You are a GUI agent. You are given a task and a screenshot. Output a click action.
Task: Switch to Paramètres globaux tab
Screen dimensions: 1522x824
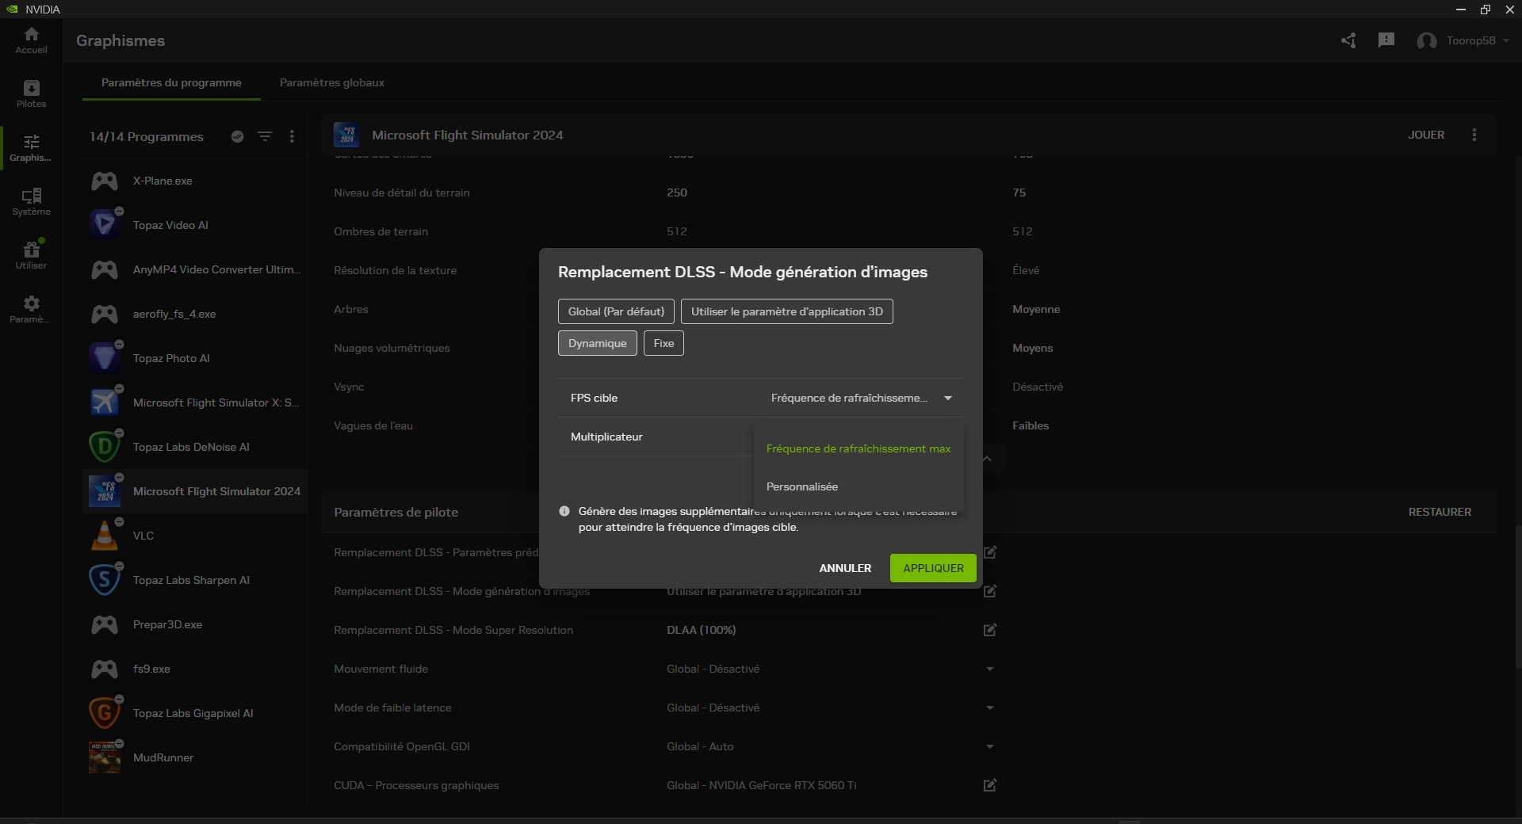pyautogui.click(x=332, y=82)
